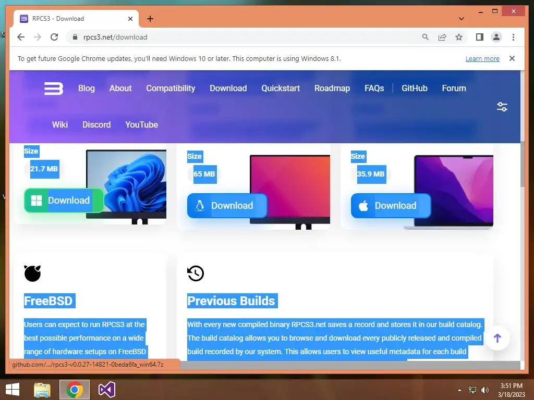Click the scroll-to-top arrow button
Image resolution: width=534 pixels, height=400 pixels.
tap(497, 337)
